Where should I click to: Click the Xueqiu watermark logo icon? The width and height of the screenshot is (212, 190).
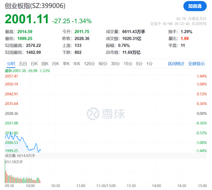pyautogui.click(x=93, y=114)
